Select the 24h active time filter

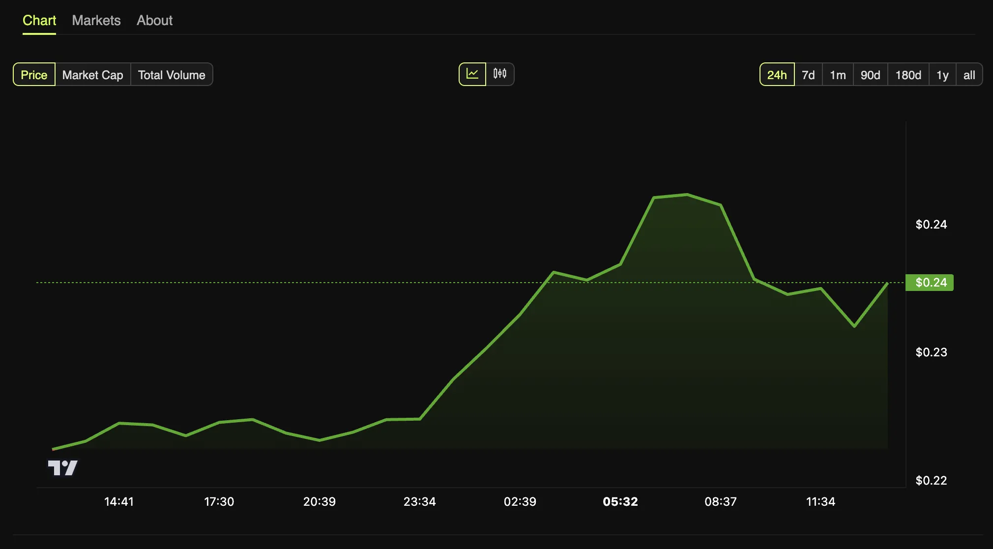[x=777, y=74]
